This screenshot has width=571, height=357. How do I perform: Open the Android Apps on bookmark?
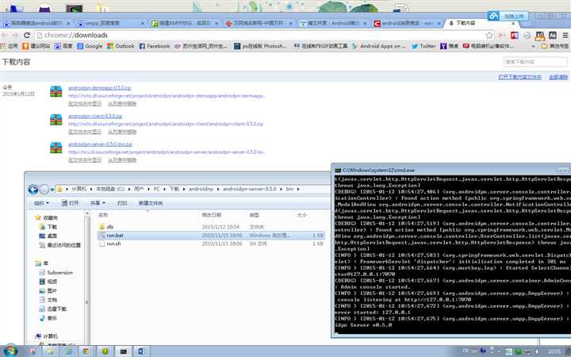click(378, 46)
